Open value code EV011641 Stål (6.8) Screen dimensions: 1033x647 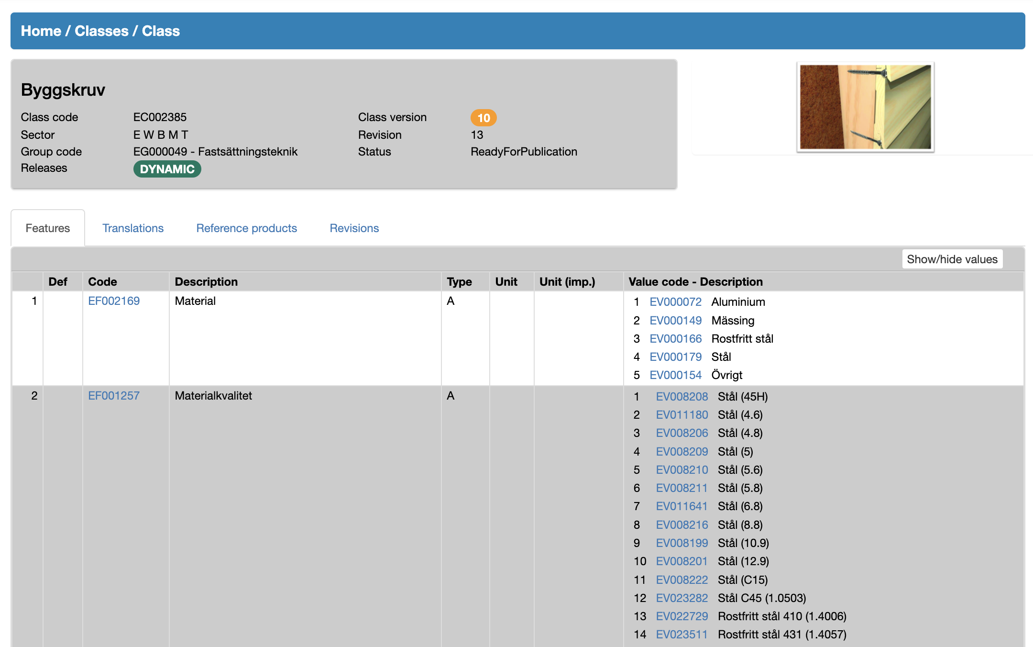tap(681, 506)
